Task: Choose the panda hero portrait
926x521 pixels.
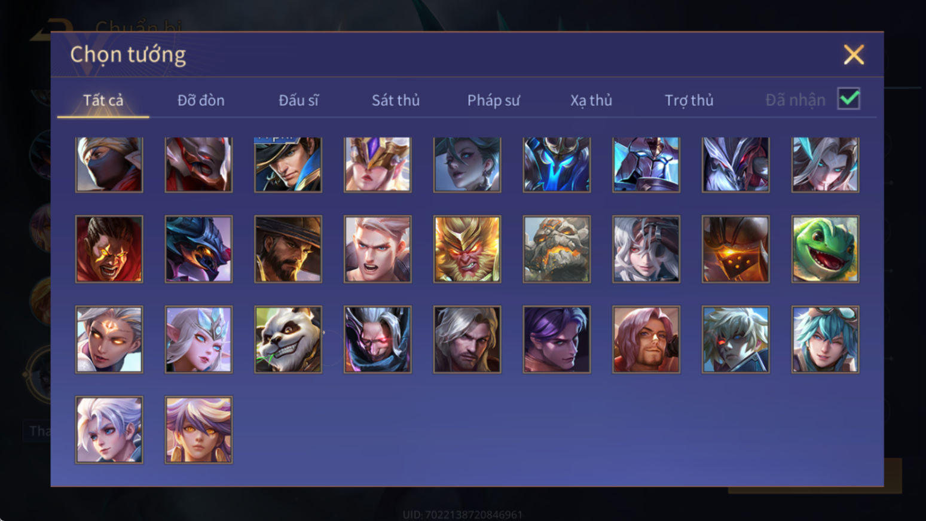Action: 288,339
